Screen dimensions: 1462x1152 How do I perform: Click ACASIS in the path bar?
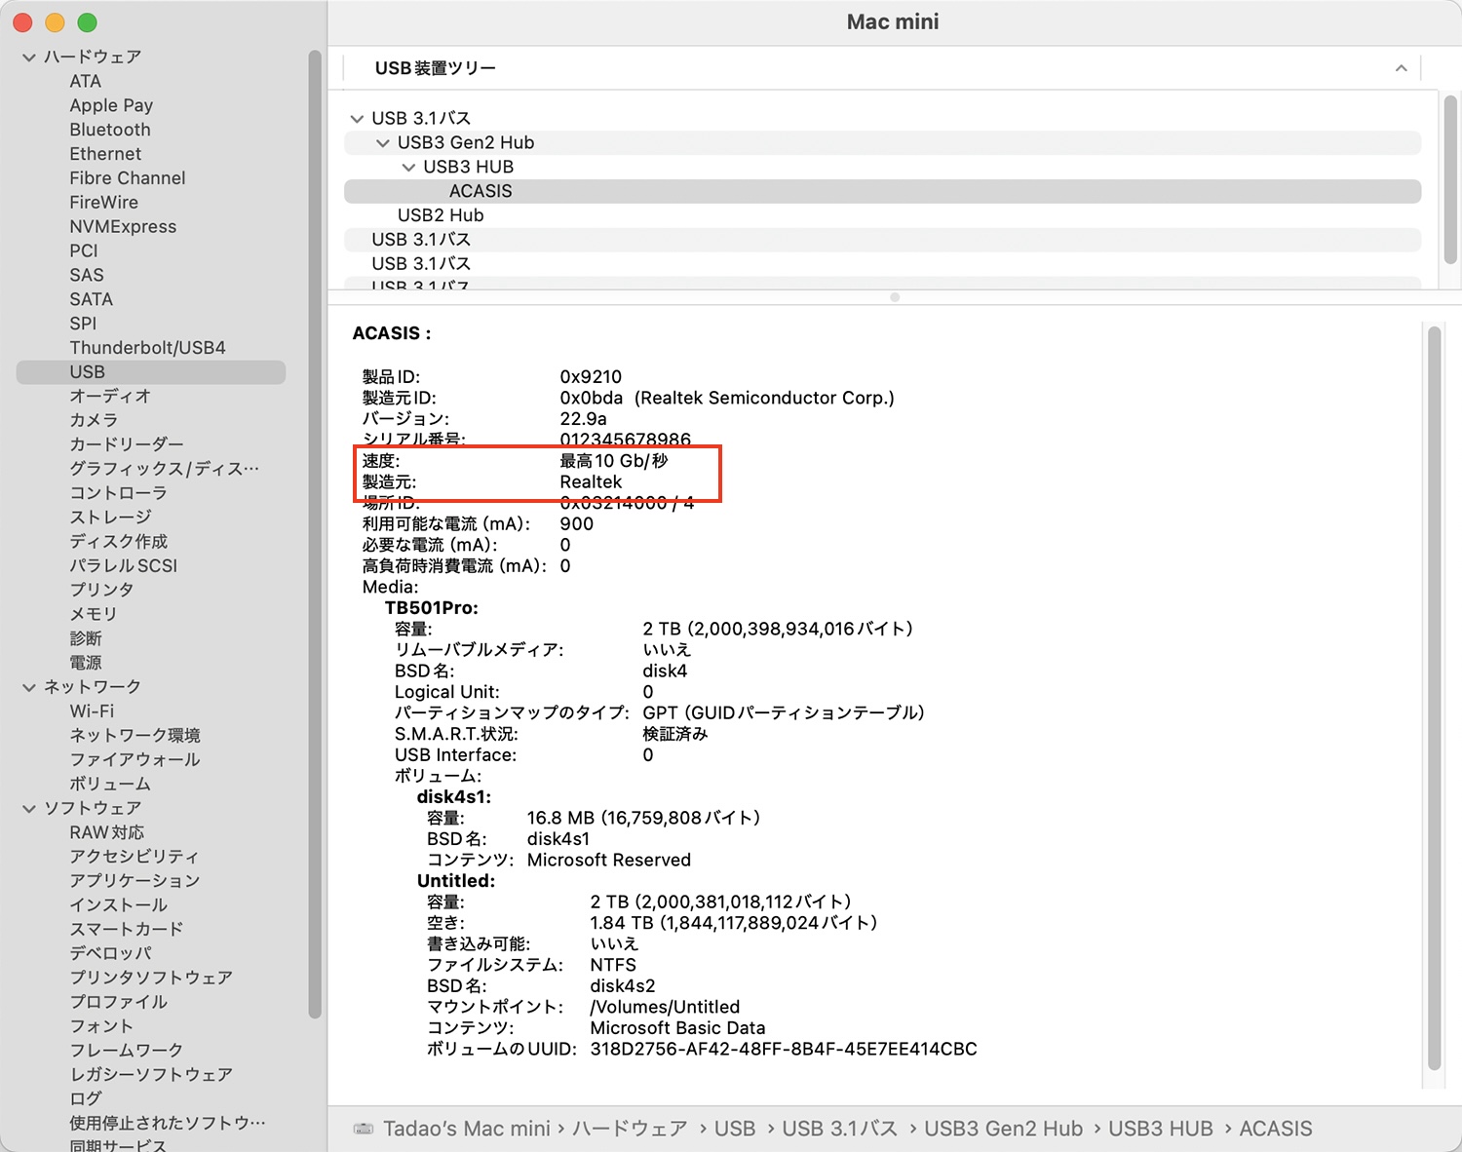[x=1276, y=1129]
